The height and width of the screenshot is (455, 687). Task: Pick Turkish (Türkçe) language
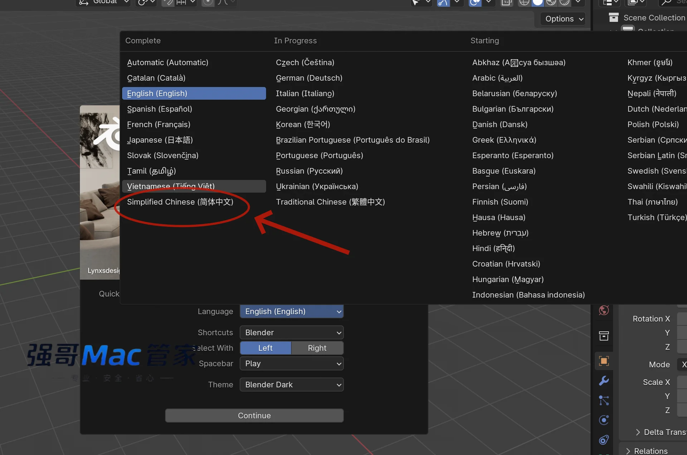pos(657,218)
